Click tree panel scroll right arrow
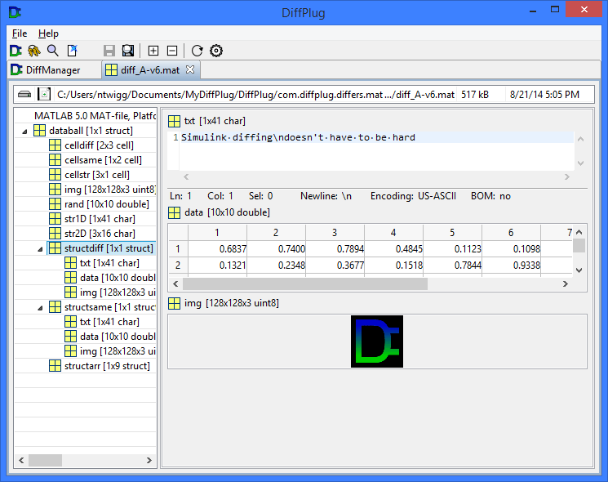608x482 pixels. click(149, 460)
